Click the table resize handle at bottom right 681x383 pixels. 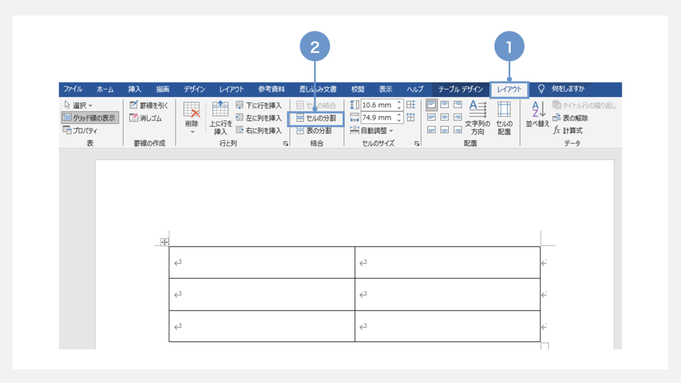pyautogui.click(x=544, y=346)
